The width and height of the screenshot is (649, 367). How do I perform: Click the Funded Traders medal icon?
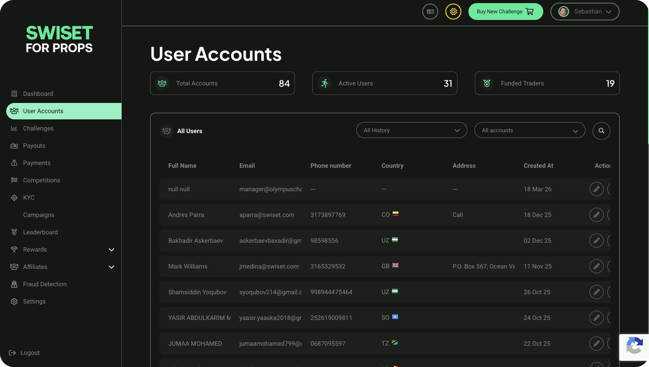click(x=487, y=83)
